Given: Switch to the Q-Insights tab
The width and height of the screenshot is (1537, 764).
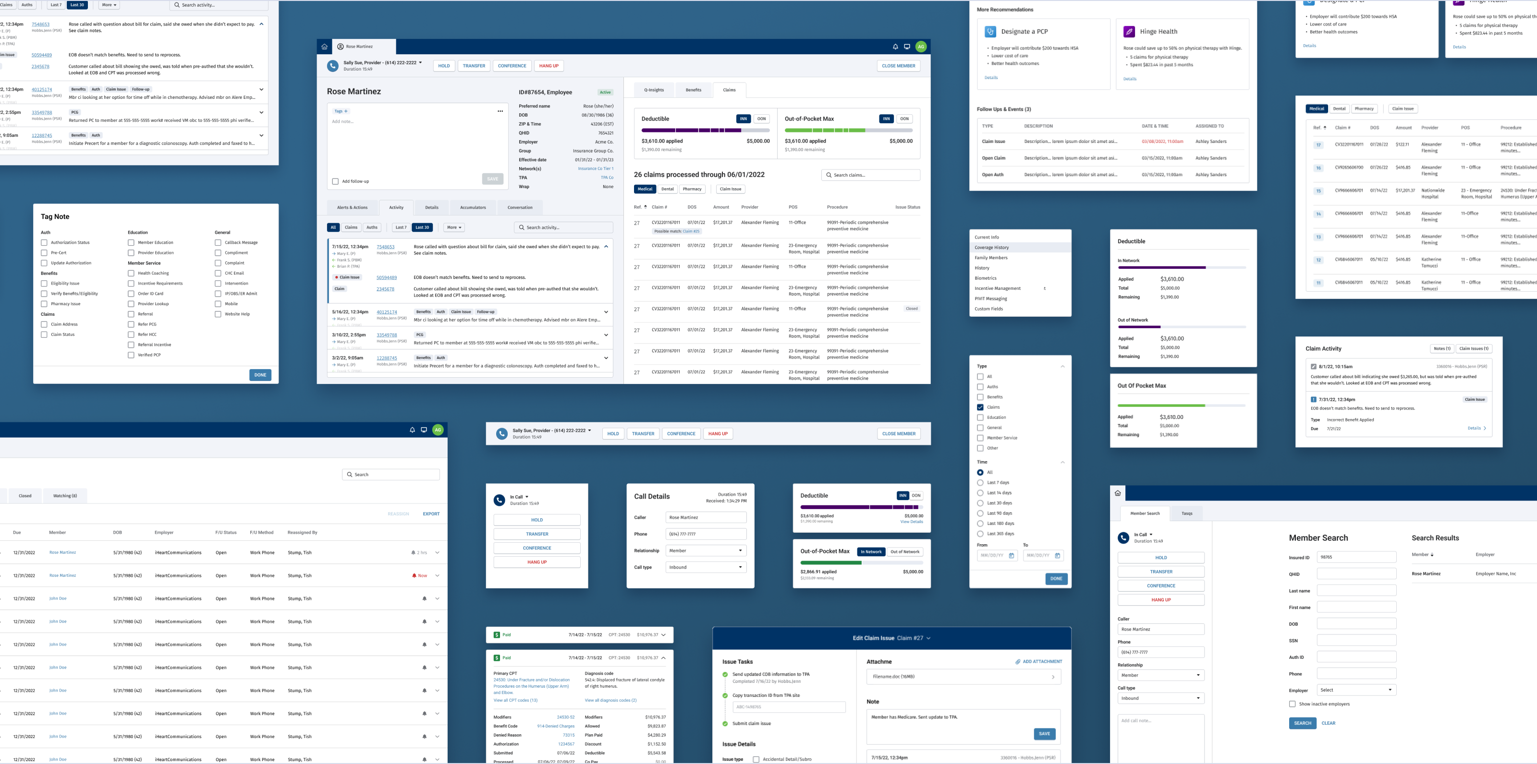Looking at the screenshot, I should pos(654,90).
